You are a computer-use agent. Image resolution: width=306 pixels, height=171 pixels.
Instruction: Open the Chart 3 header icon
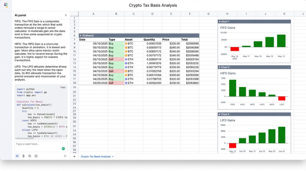tap(219, 67)
